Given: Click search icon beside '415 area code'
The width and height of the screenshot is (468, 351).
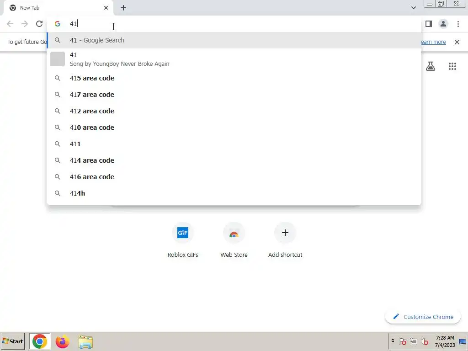Looking at the screenshot, I should (57, 78).
